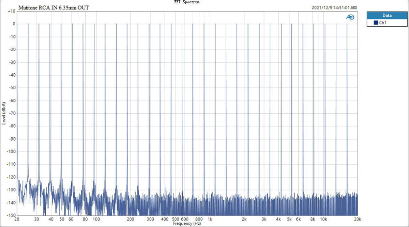
Task: Click the 1k tick label on the frequency axis
Action: (x=210, y=219)
